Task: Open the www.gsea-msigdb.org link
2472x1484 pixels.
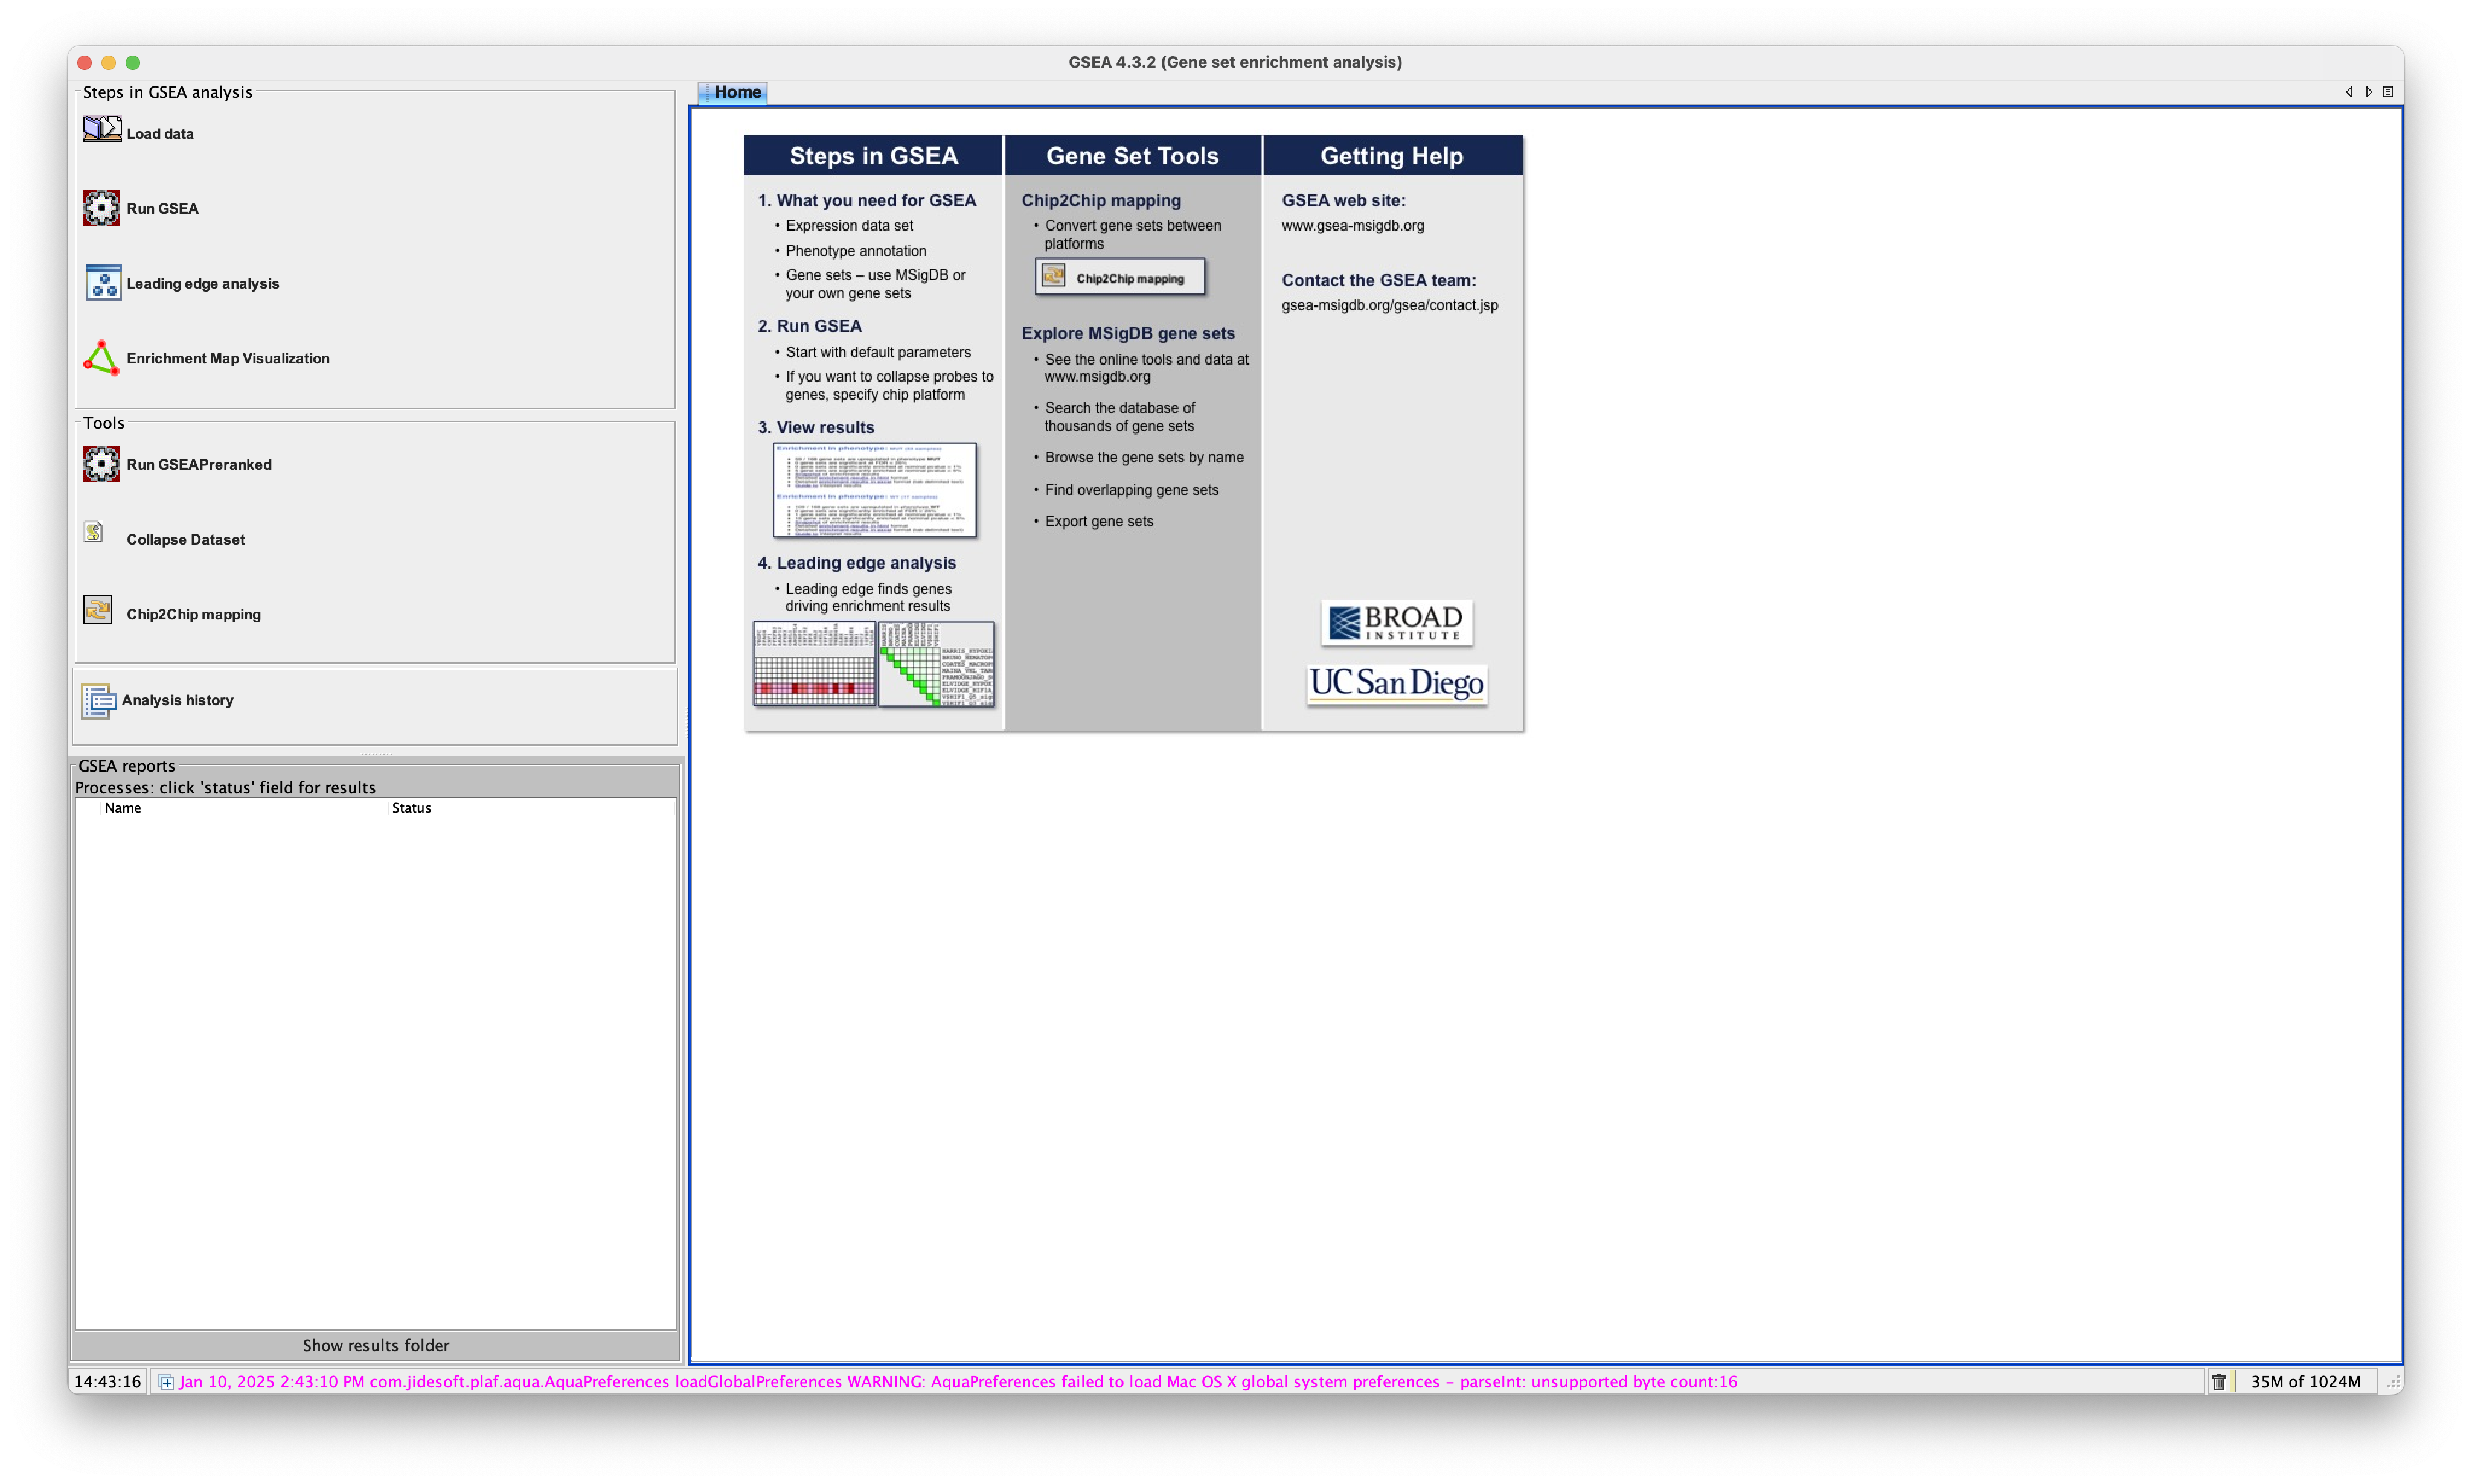Action: click(x=1352, y=226)
